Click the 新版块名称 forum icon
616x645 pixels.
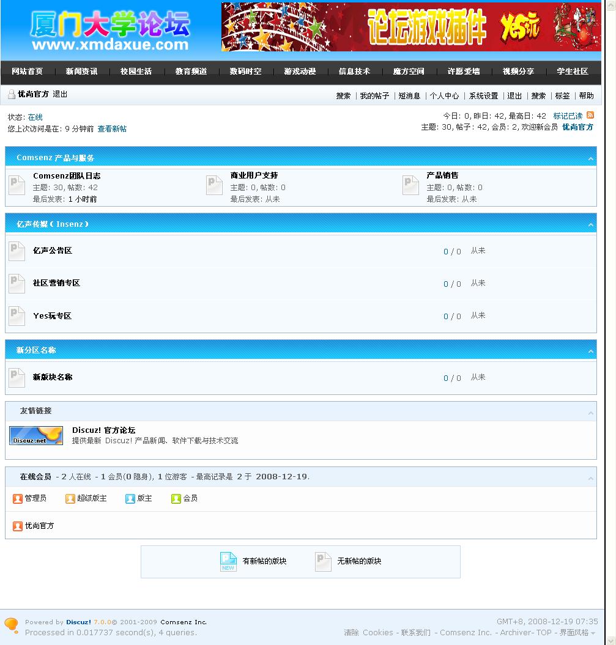pos(17,378)
